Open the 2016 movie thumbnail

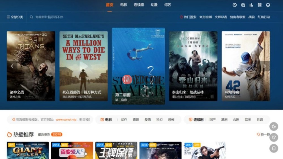point(160,150)
